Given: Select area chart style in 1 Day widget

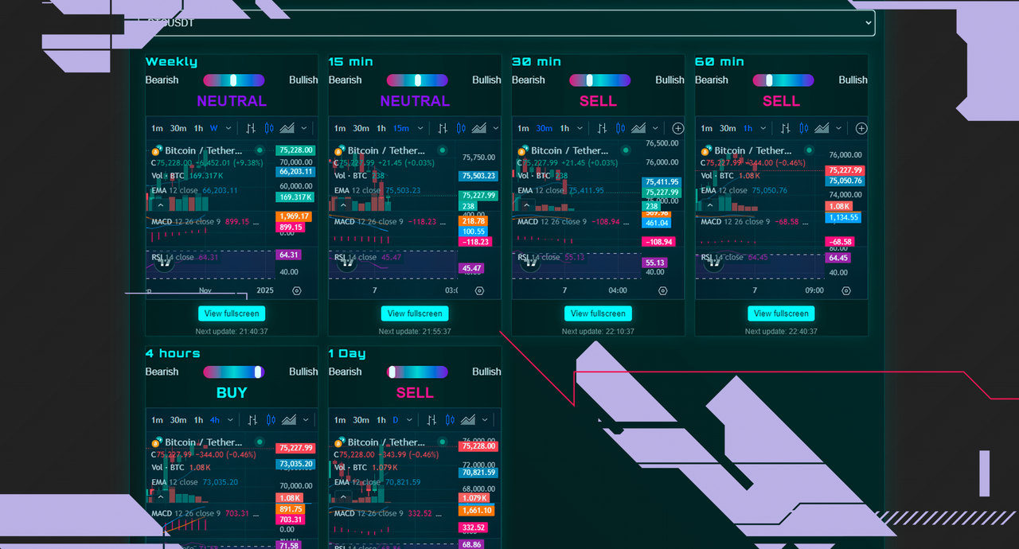Looking at the screenshot, I should (469, 420).
